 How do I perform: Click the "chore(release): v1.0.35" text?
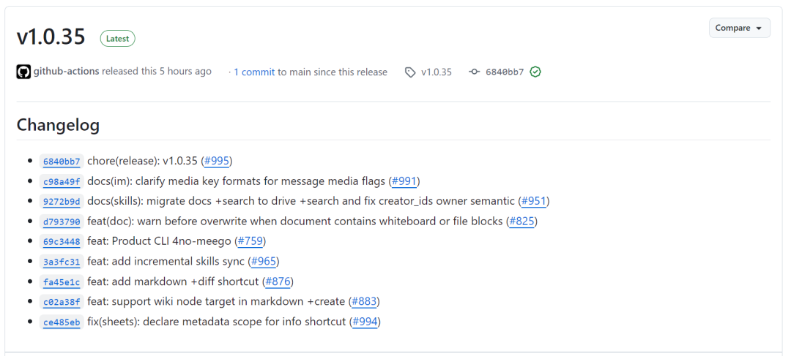click(x=143, y=161)
